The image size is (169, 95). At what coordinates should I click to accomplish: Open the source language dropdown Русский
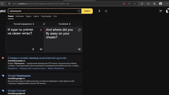point(24,24)
